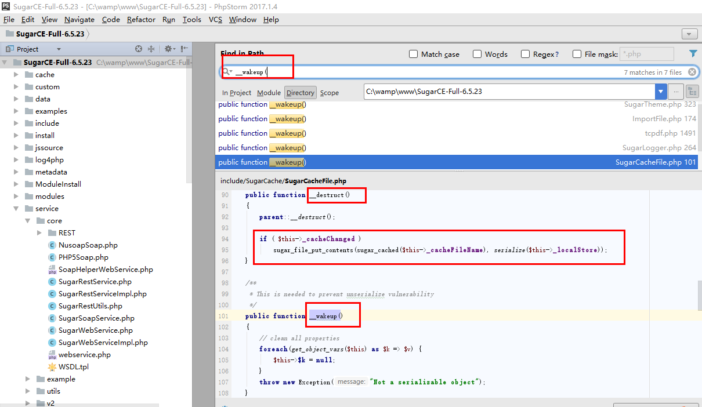702x407 pixels.
Task: Toggle recursive directory search icon
Action: 692,92
